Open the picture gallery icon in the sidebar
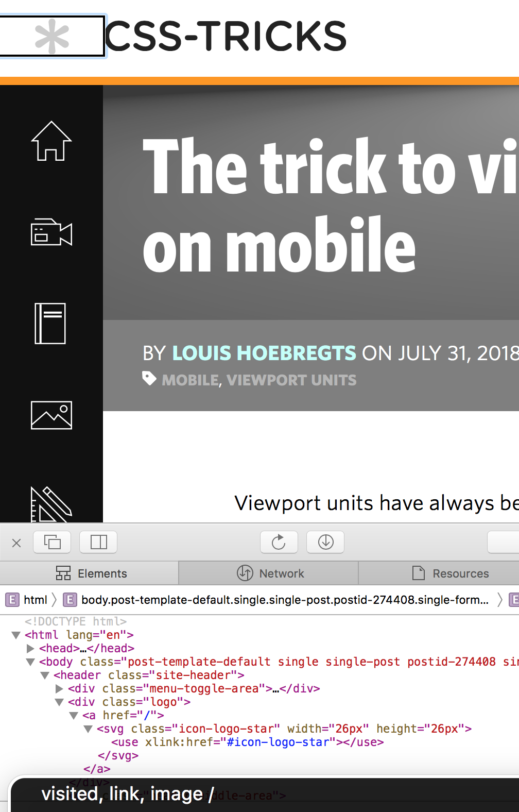519x812 pixels. pos(51,415)
